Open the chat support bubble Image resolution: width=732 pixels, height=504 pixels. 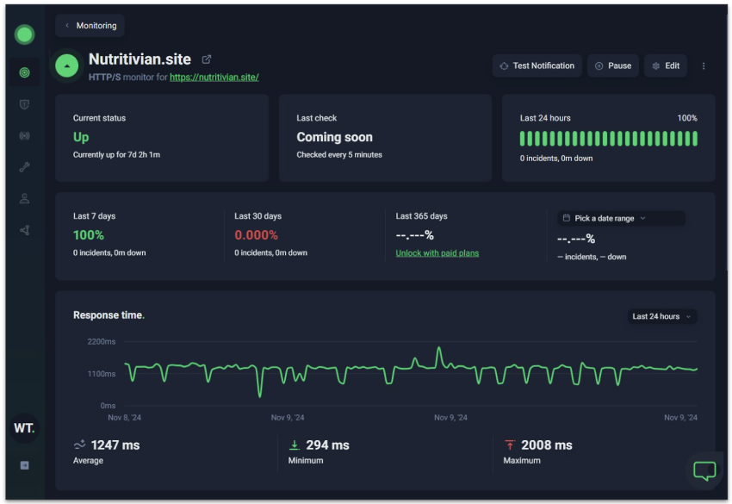point(704,470)
